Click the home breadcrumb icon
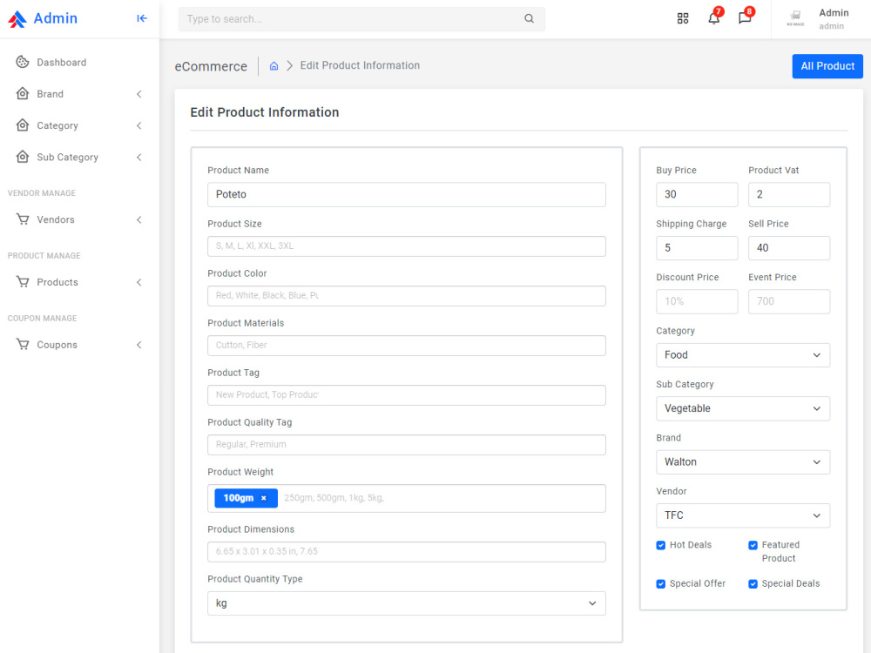Viewport: 871px width, 653px height. point(273,66)
